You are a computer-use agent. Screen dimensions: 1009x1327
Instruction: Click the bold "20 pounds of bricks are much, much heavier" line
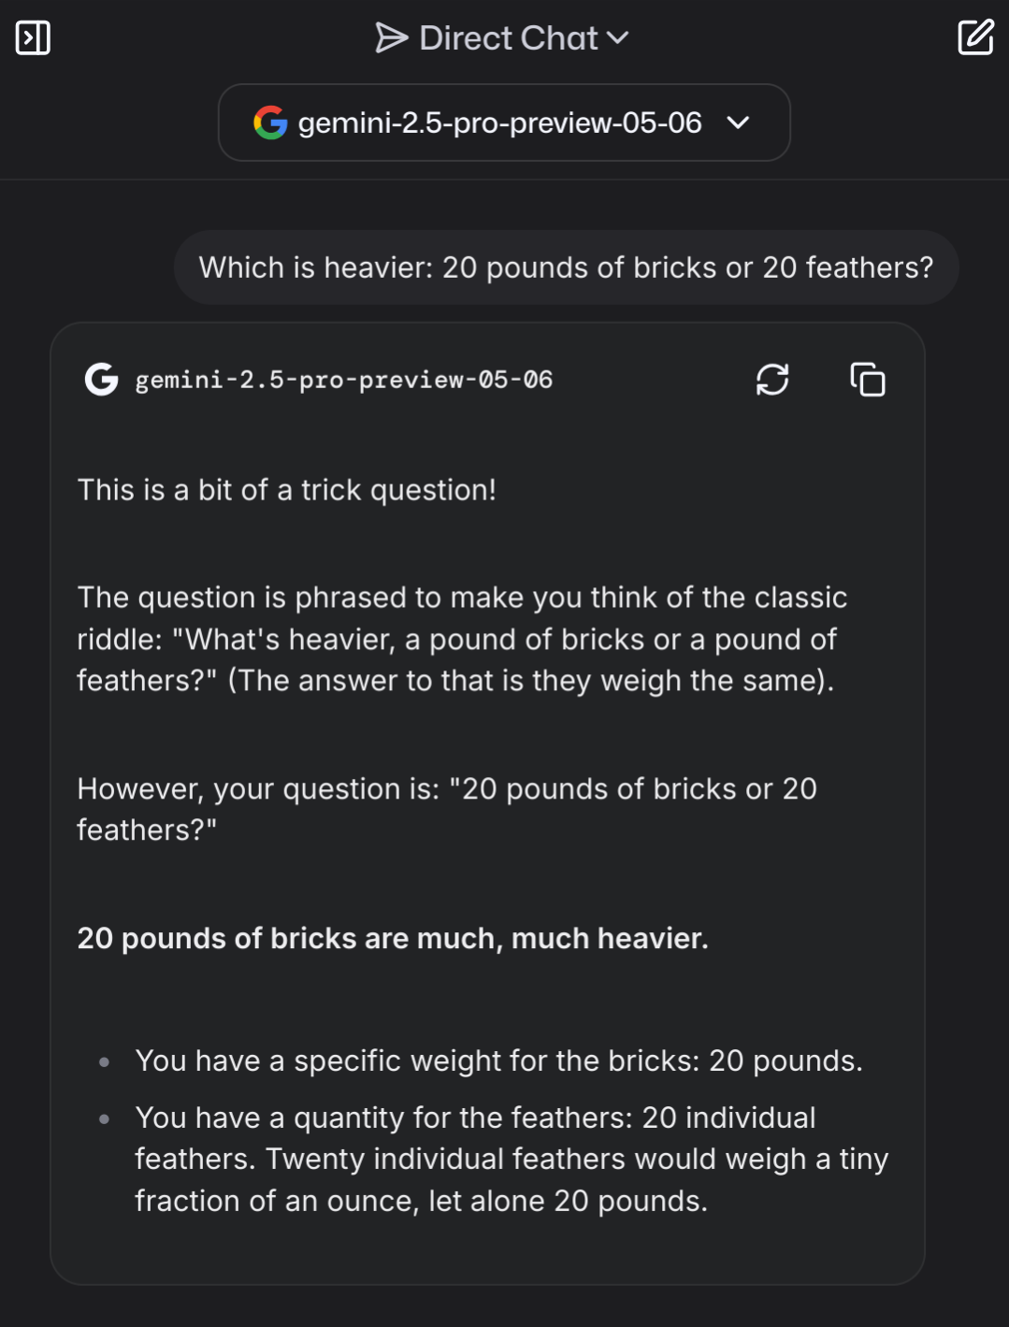[x=393, y=939]
